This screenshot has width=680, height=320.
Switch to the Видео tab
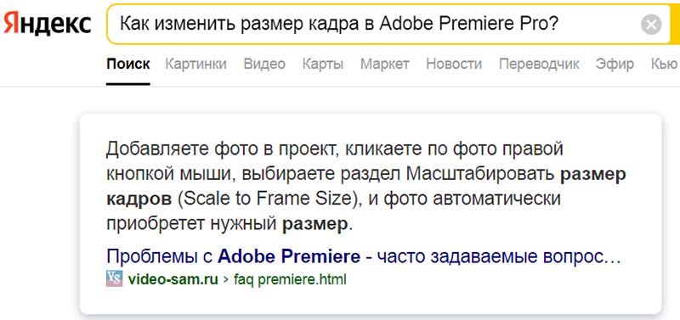click(264, 65)
